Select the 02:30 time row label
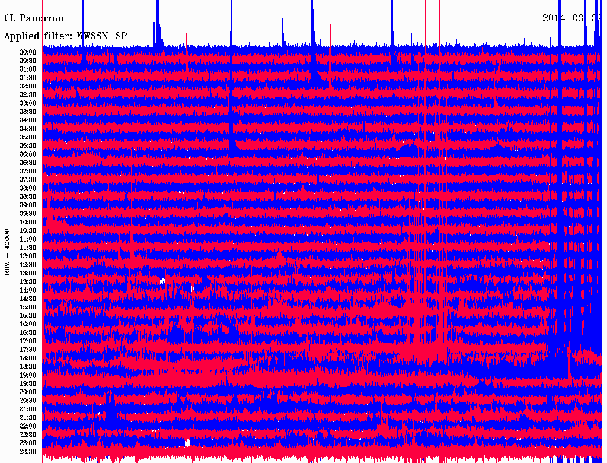 [x=28, y=94]
